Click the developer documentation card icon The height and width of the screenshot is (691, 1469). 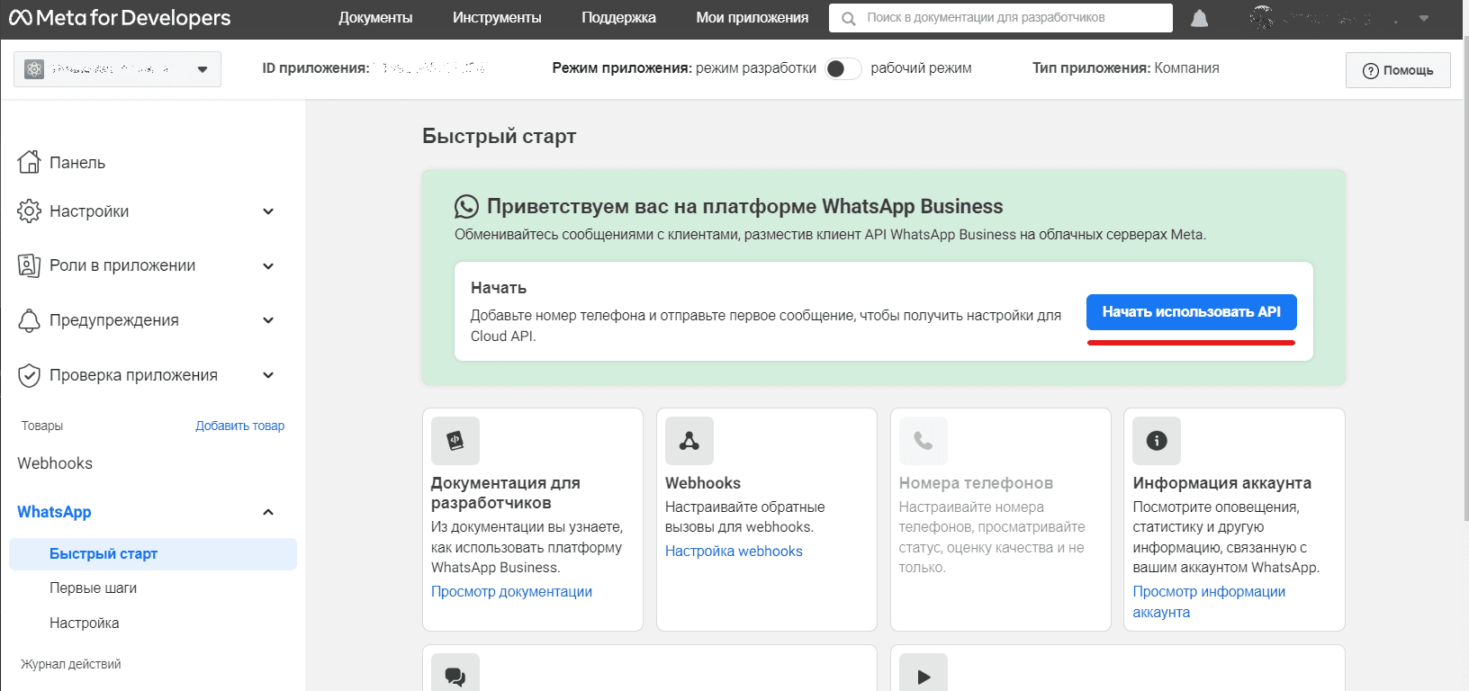click(455, 441)
